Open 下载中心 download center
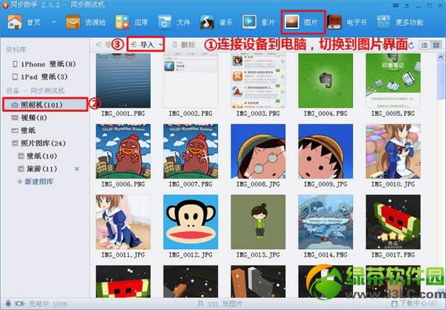This screenshot has height=310, width=446. [x=415, y=303]
